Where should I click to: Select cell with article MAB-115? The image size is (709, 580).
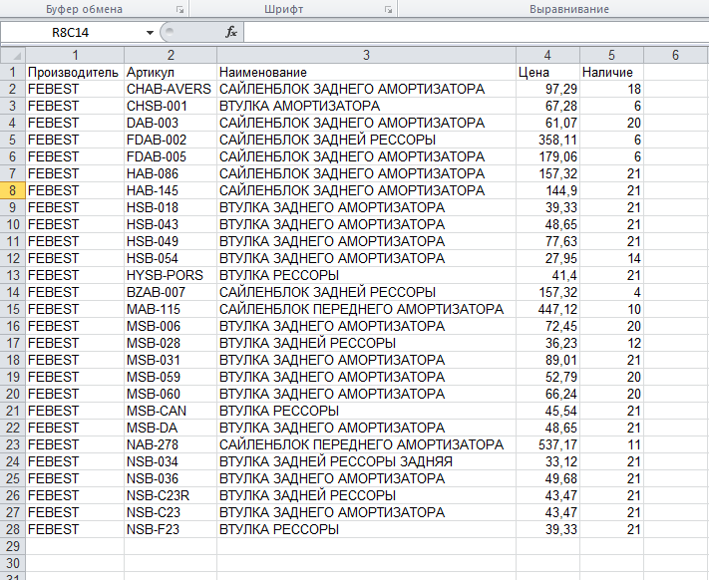coord(171,309)
